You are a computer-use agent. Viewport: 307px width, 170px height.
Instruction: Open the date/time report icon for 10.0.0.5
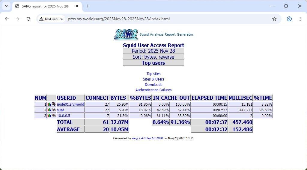(x=54, y=116)
